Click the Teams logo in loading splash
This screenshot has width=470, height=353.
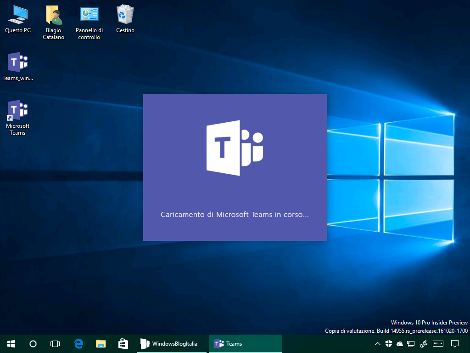(235, 148)
